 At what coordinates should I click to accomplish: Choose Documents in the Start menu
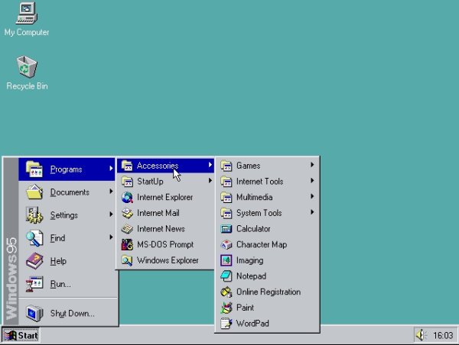click(67, 192)
